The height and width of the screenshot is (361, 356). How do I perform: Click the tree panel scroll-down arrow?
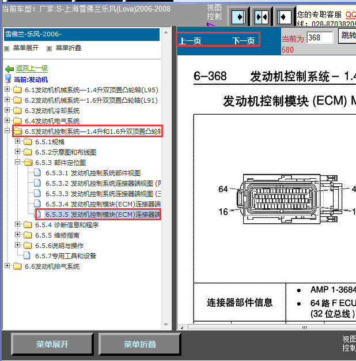tap(166, 325)
